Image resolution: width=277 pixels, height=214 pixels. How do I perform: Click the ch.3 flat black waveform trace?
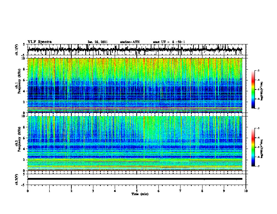135,179
